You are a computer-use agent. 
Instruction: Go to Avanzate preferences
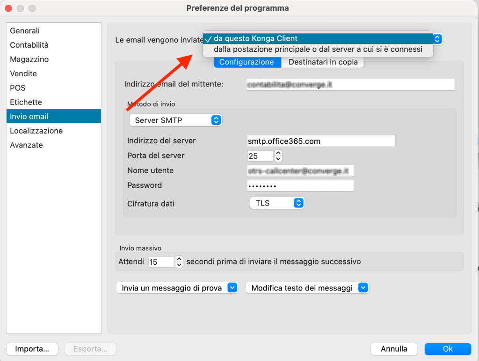pos(27,145)
